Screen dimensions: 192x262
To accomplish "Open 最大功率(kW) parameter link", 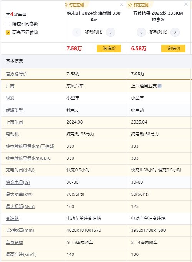I will 19,194.
